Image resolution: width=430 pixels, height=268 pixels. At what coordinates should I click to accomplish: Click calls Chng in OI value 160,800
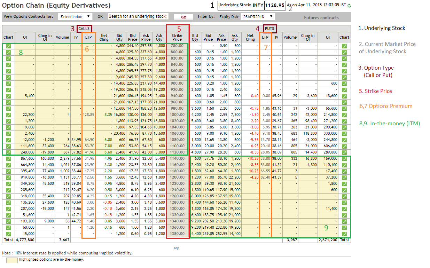[47, 159]
